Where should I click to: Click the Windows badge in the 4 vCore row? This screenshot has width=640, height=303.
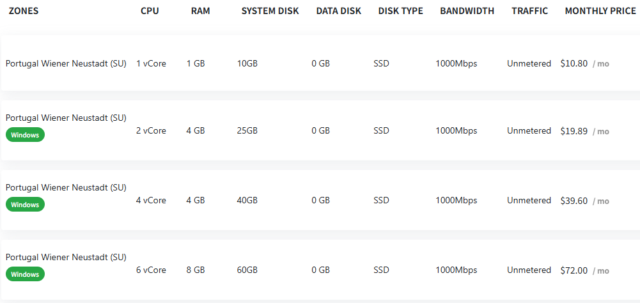tap(26, 205)
